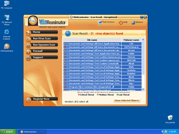Select the bonyran.sys Cleevix threat row
The width and height of the screenshot is (179, 134).
103,57
